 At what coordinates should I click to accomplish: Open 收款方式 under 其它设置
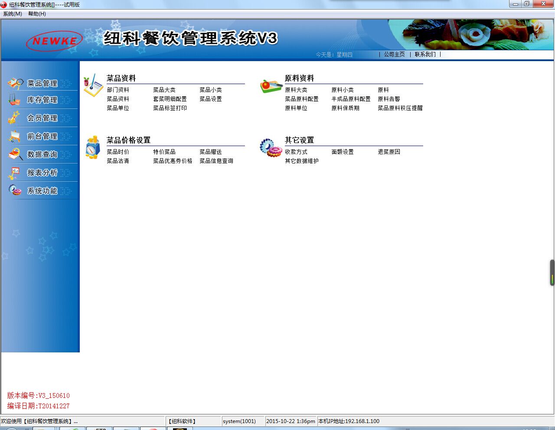point(296,152)
